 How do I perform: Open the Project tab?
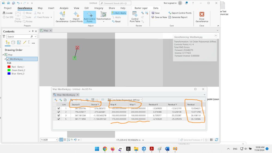[8, 8]
